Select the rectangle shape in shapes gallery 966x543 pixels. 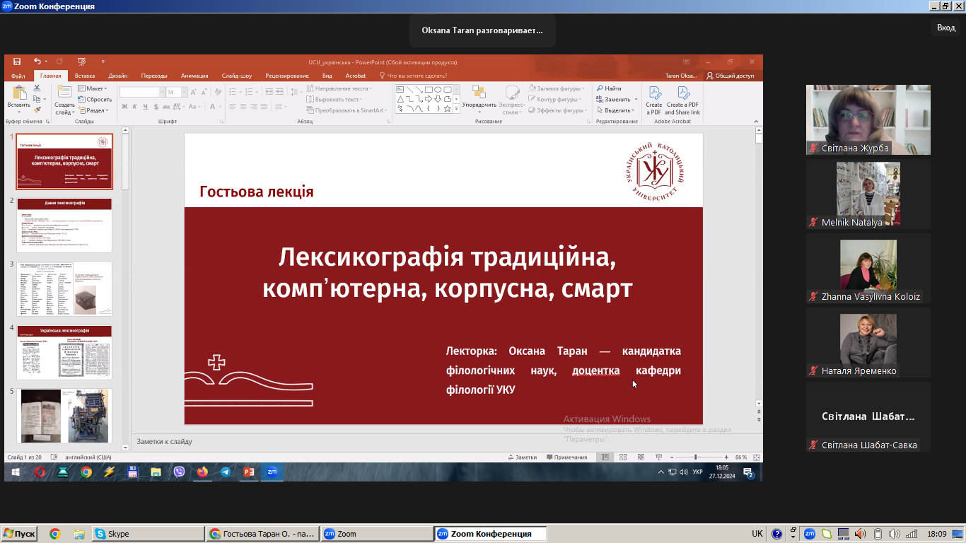point(429,89)
